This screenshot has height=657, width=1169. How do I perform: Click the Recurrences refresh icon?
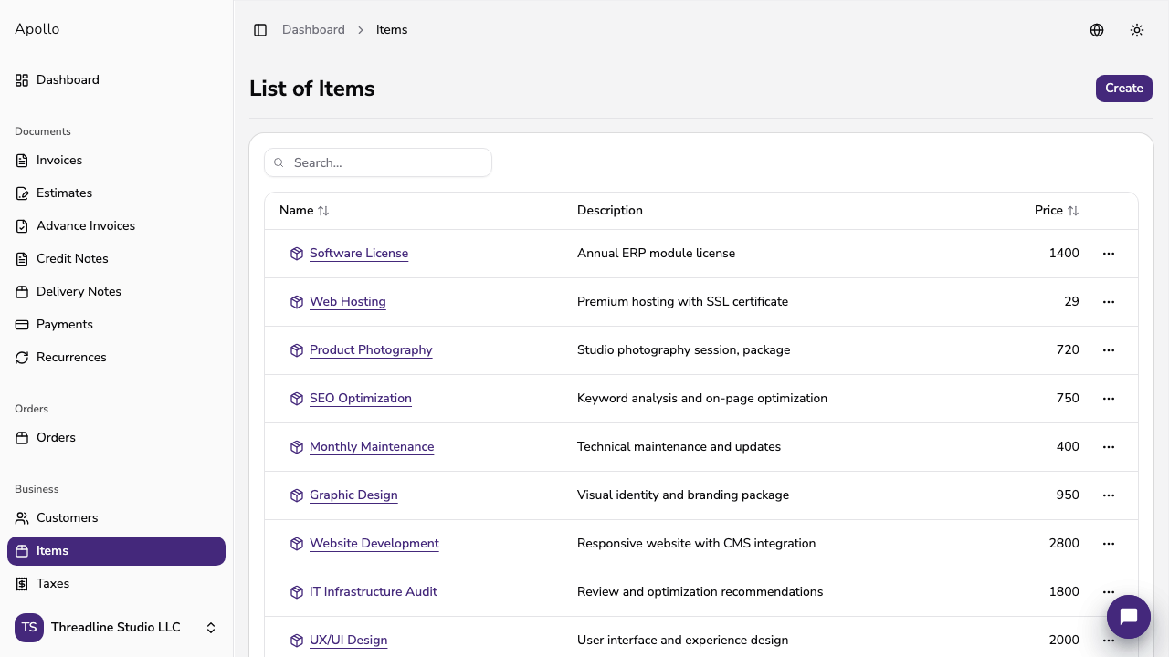(22, 358)
